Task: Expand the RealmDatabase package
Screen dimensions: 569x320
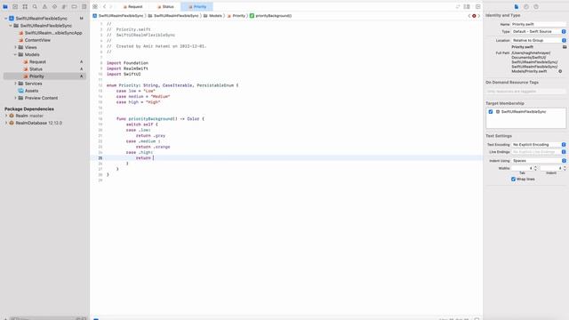Action: 6,123
